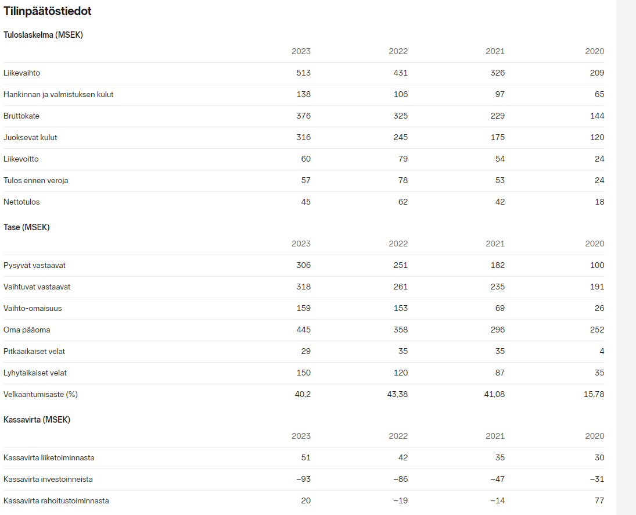This screenshot has width=636, height=515.
Task: Select Lyhytaikaiset velat row label
Action: click(x=35, y=373)
